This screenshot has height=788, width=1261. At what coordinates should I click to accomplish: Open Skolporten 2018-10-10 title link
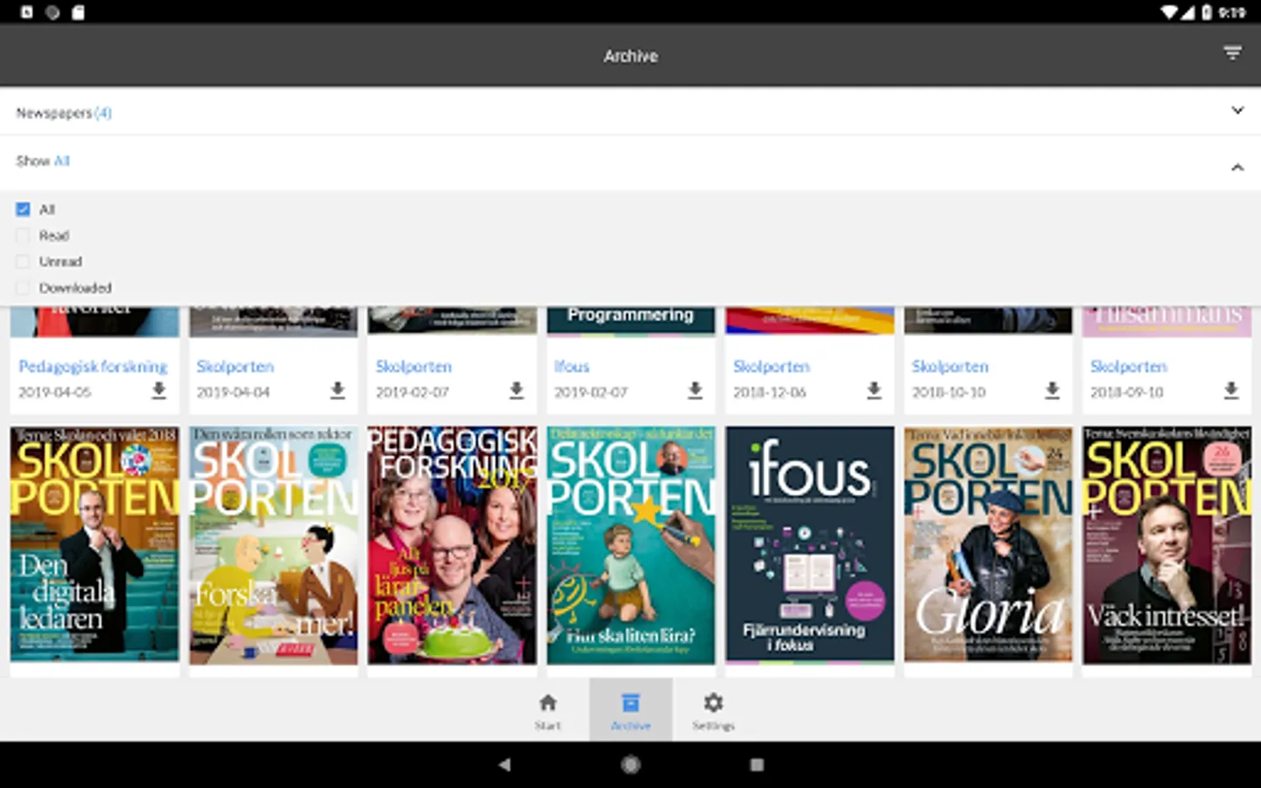coord(949,366)
